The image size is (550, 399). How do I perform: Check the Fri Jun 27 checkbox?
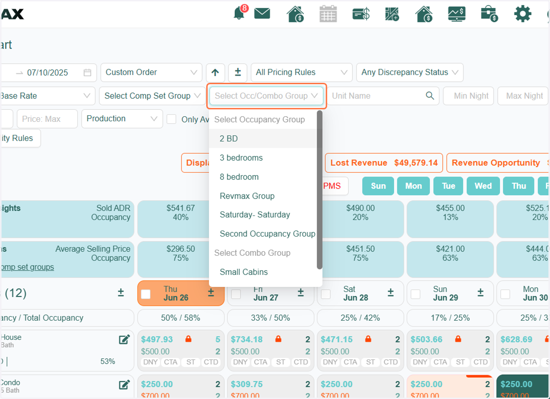click(236, 294)
